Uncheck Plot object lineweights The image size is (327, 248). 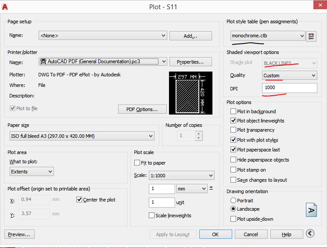[233, 121]
